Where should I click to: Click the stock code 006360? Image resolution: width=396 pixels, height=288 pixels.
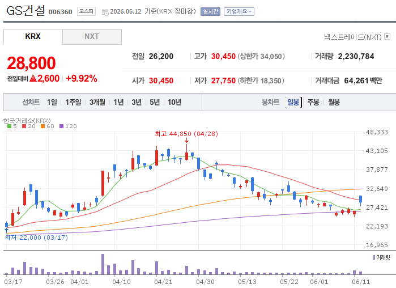click(61, 12)
